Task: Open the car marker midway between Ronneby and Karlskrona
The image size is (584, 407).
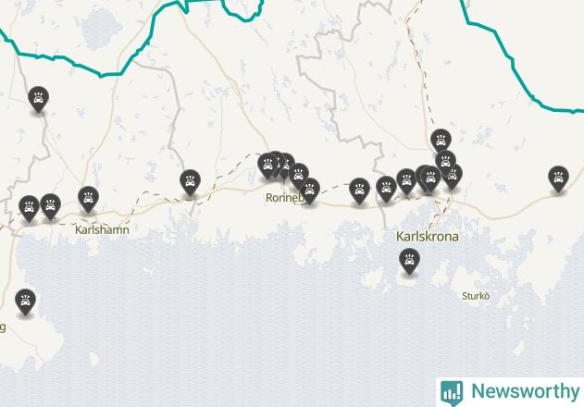Action: click(x=359, y=191)
